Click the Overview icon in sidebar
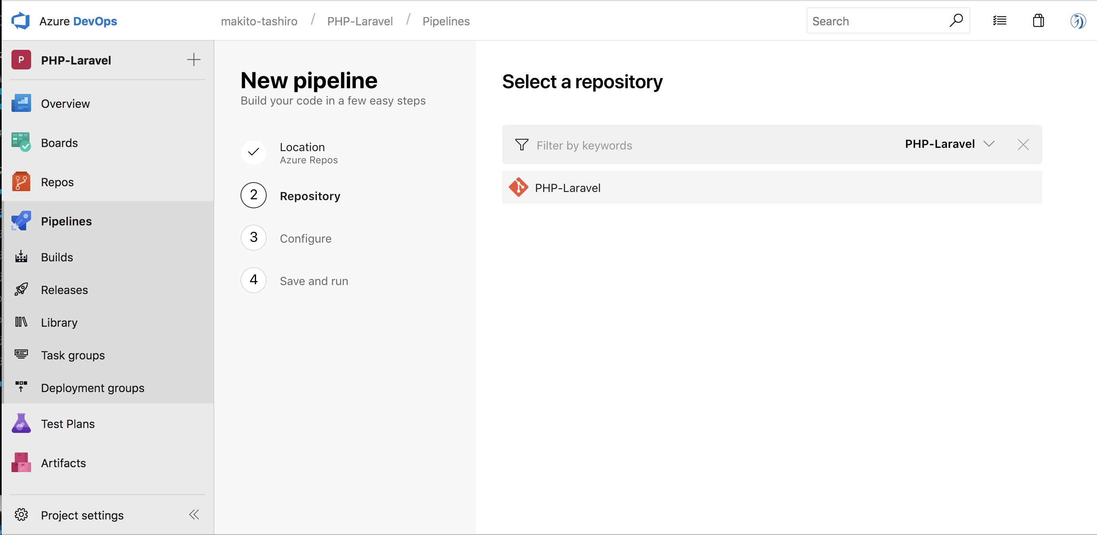Viewport: 1097px width, 535px height. pyautogui.click(x=21, y=103)
